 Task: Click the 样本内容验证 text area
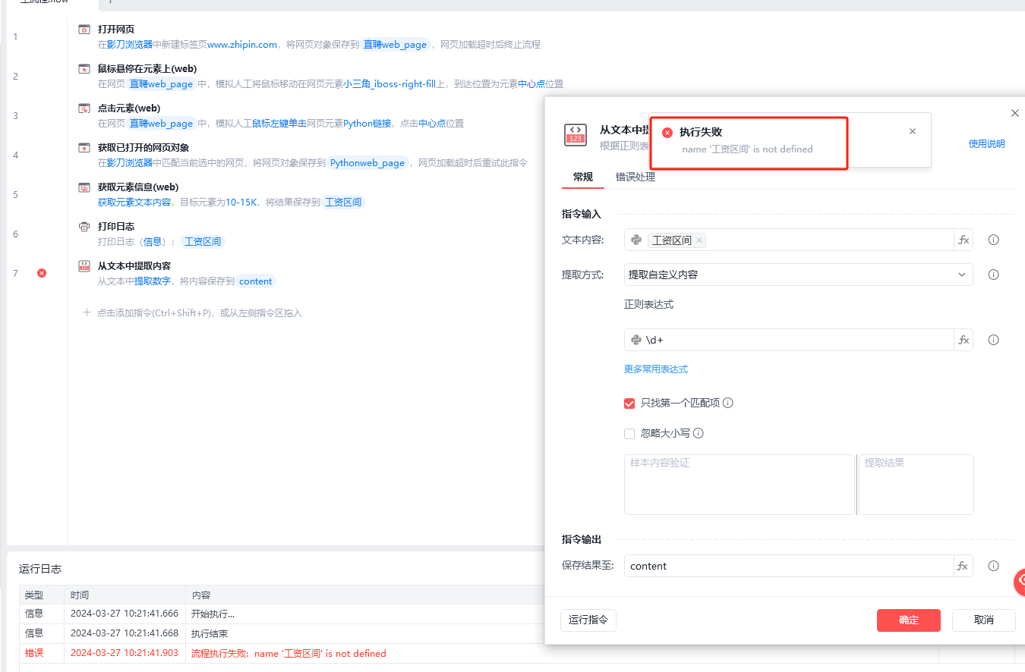(x=740, y=485)
